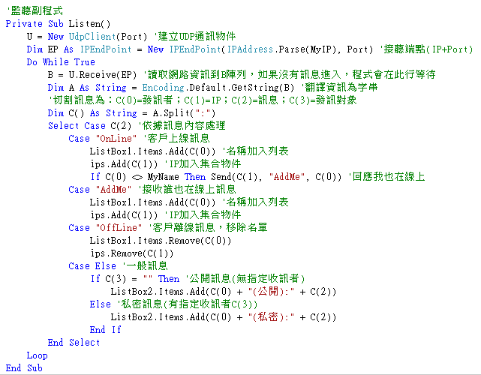Click the comment '私密訊息(有指定收訊者C(3))
The height and width of the screenshot is (375, 481).
(x=187, y=304)
